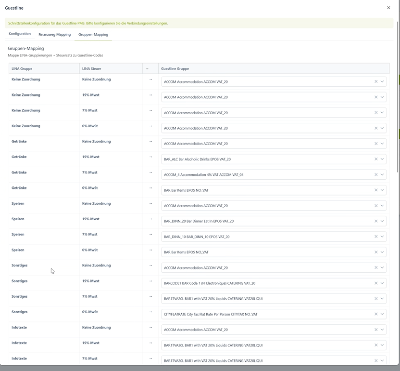Click the Gruppen-Mapping section heading

[26, 48]
